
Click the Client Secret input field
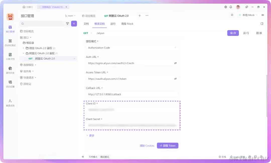pyautogui.click(x=132, y=125)
